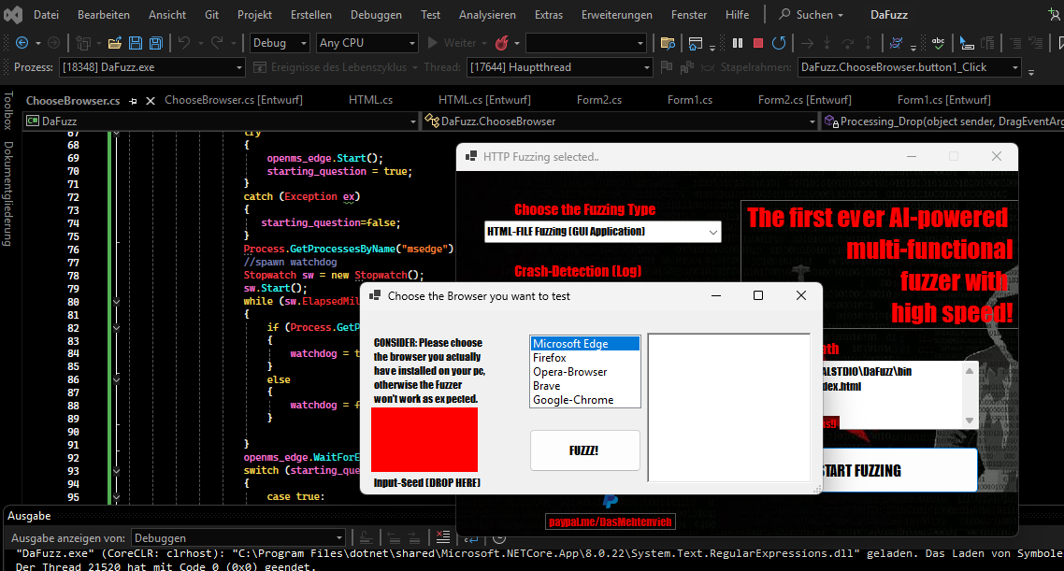Open the Thread Hauptthread dropdown

[560, 67]
